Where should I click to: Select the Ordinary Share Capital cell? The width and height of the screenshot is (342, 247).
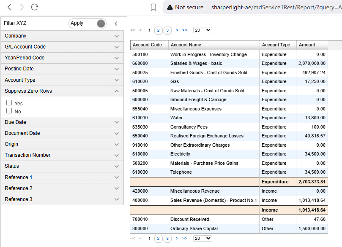coord(214,229)
